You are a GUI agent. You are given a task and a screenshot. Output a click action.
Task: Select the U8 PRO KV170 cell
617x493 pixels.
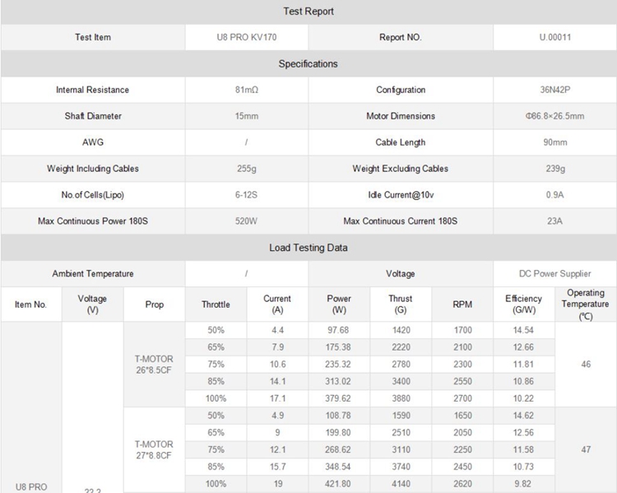[246, 37]
